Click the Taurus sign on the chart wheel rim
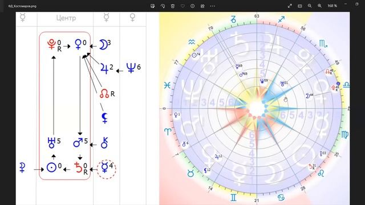The width and height of the screenshot is (365, 205). point(190,173)
